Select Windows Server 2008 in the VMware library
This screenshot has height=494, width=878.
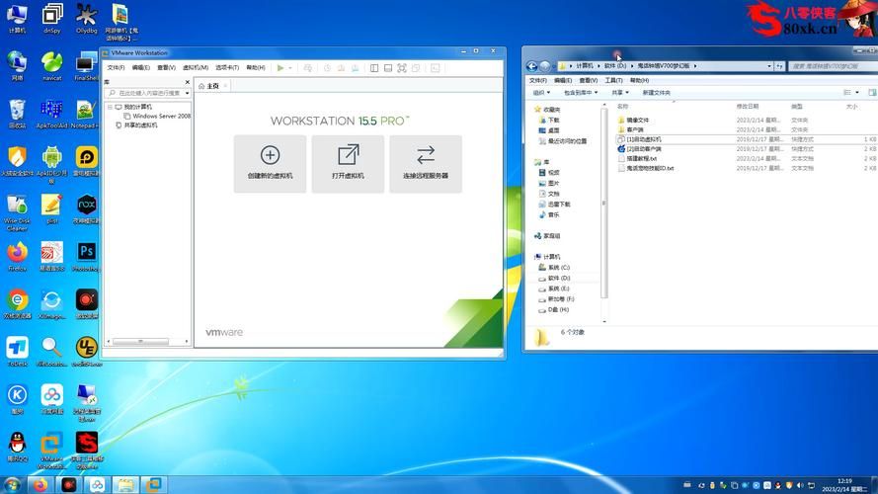coord(157,116)
